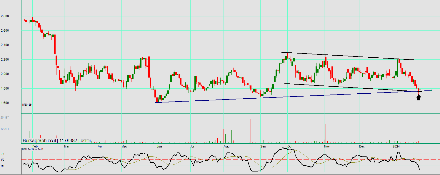This screenshot has height=175, width=440.
Task: Open the Bursagraph.co.il watermark link
Action: pyautogui.click(x=39, y=141)
